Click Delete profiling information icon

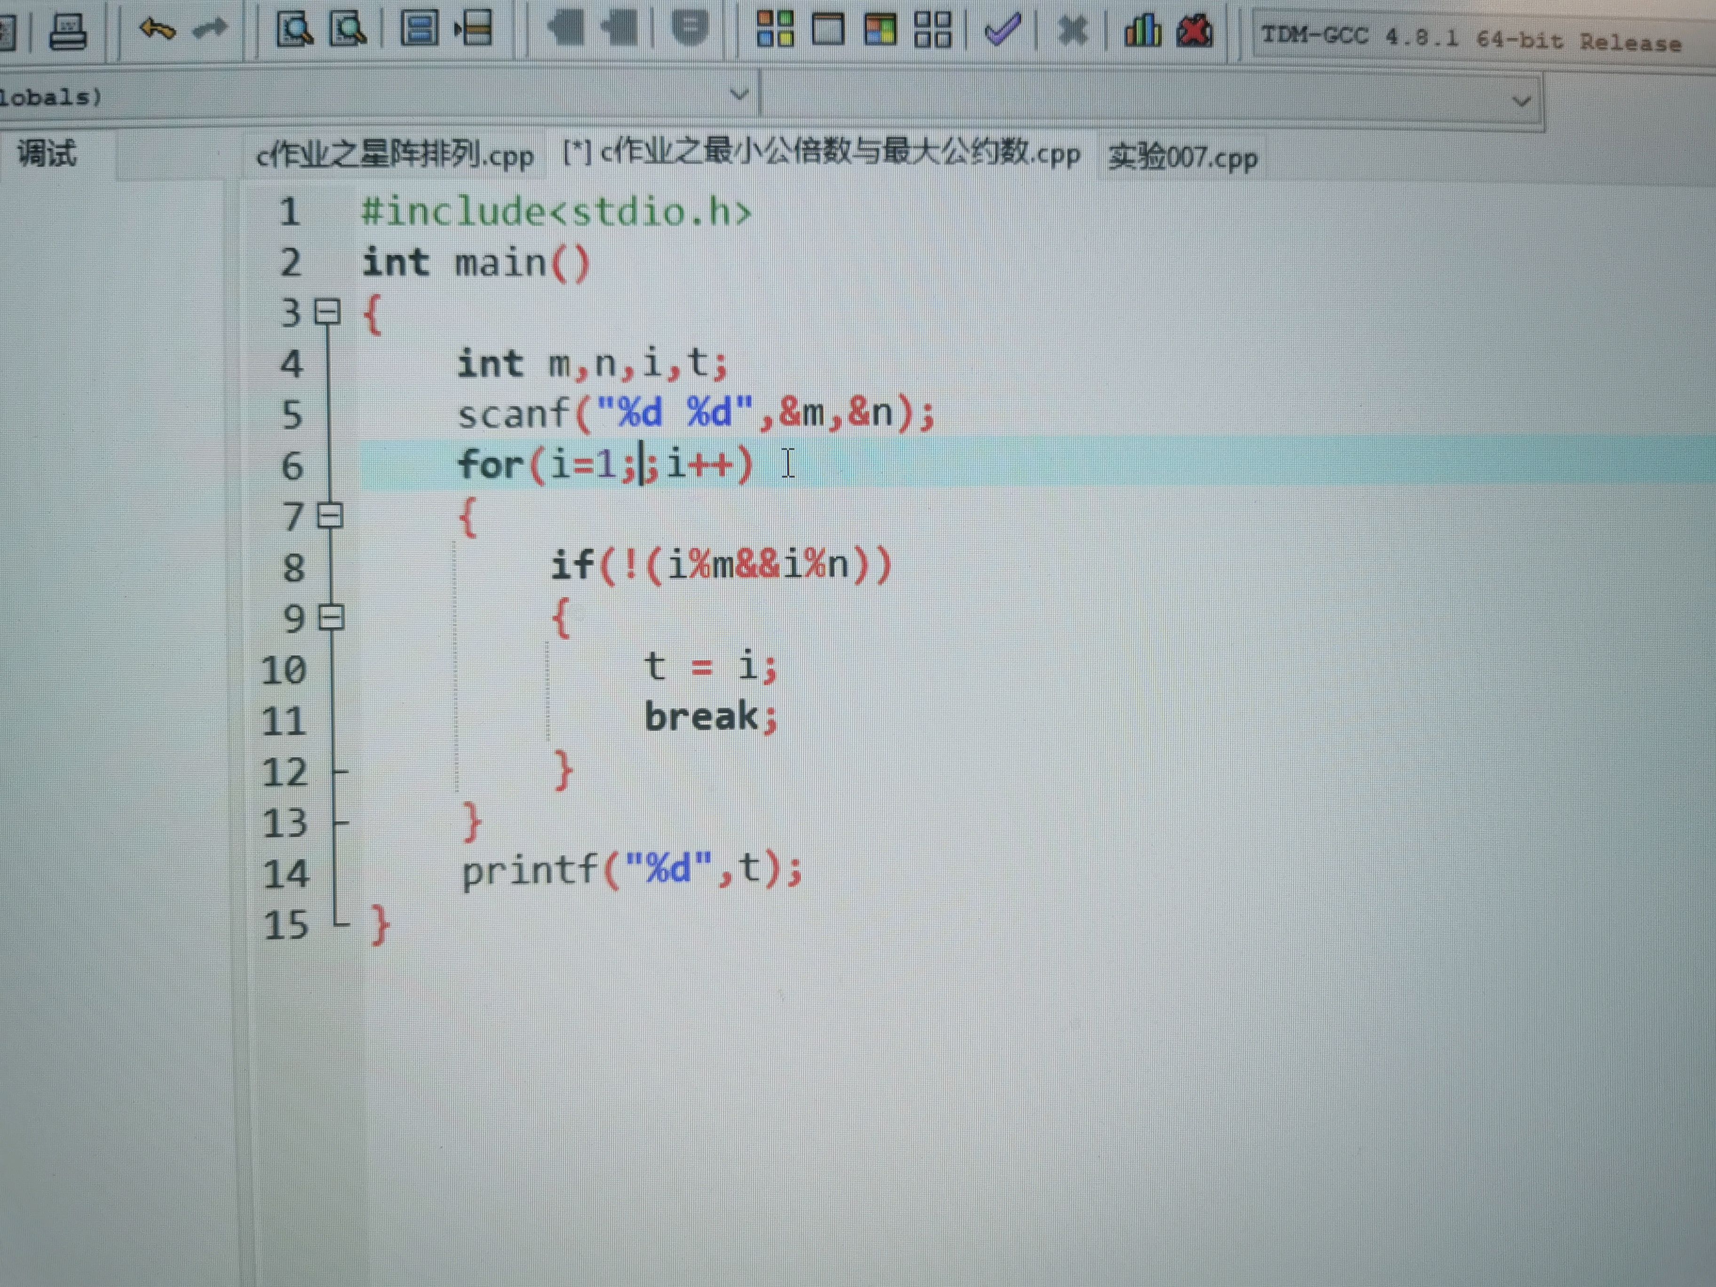1195,31
